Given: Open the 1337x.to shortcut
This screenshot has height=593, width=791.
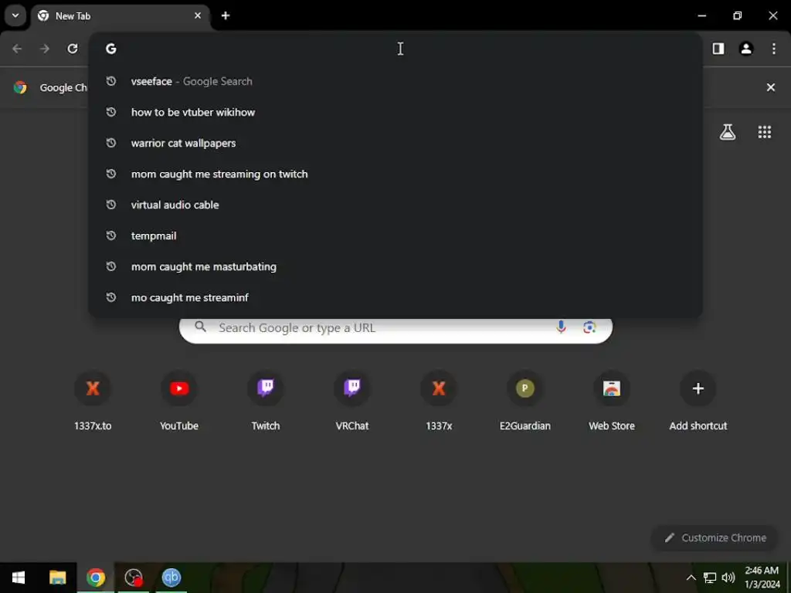Looking at the screenshot, I should 93,401.
